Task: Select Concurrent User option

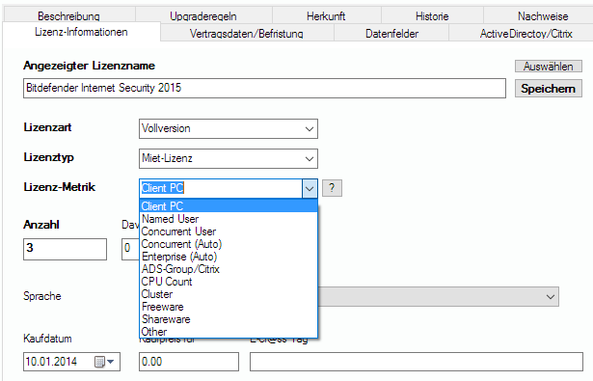Action: (x=229, y=231)
